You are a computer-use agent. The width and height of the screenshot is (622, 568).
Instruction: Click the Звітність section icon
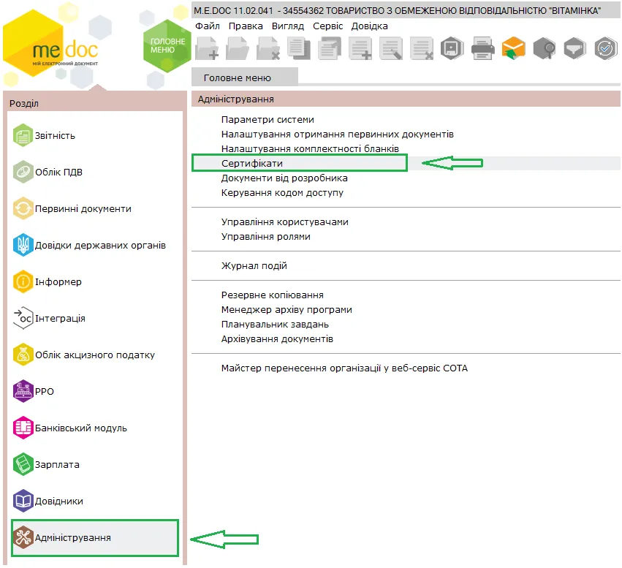tap(23, 135)
